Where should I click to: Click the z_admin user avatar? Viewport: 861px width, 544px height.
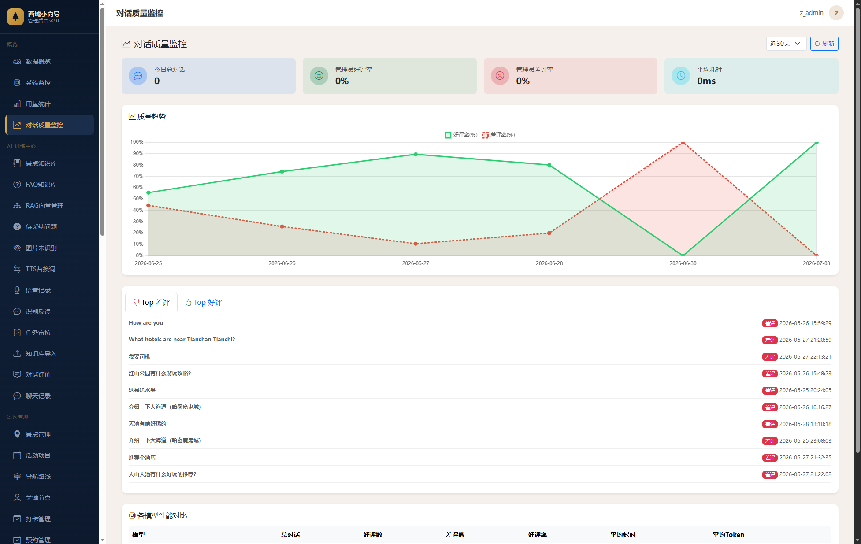pyautogui.click(x=836, y=13)
